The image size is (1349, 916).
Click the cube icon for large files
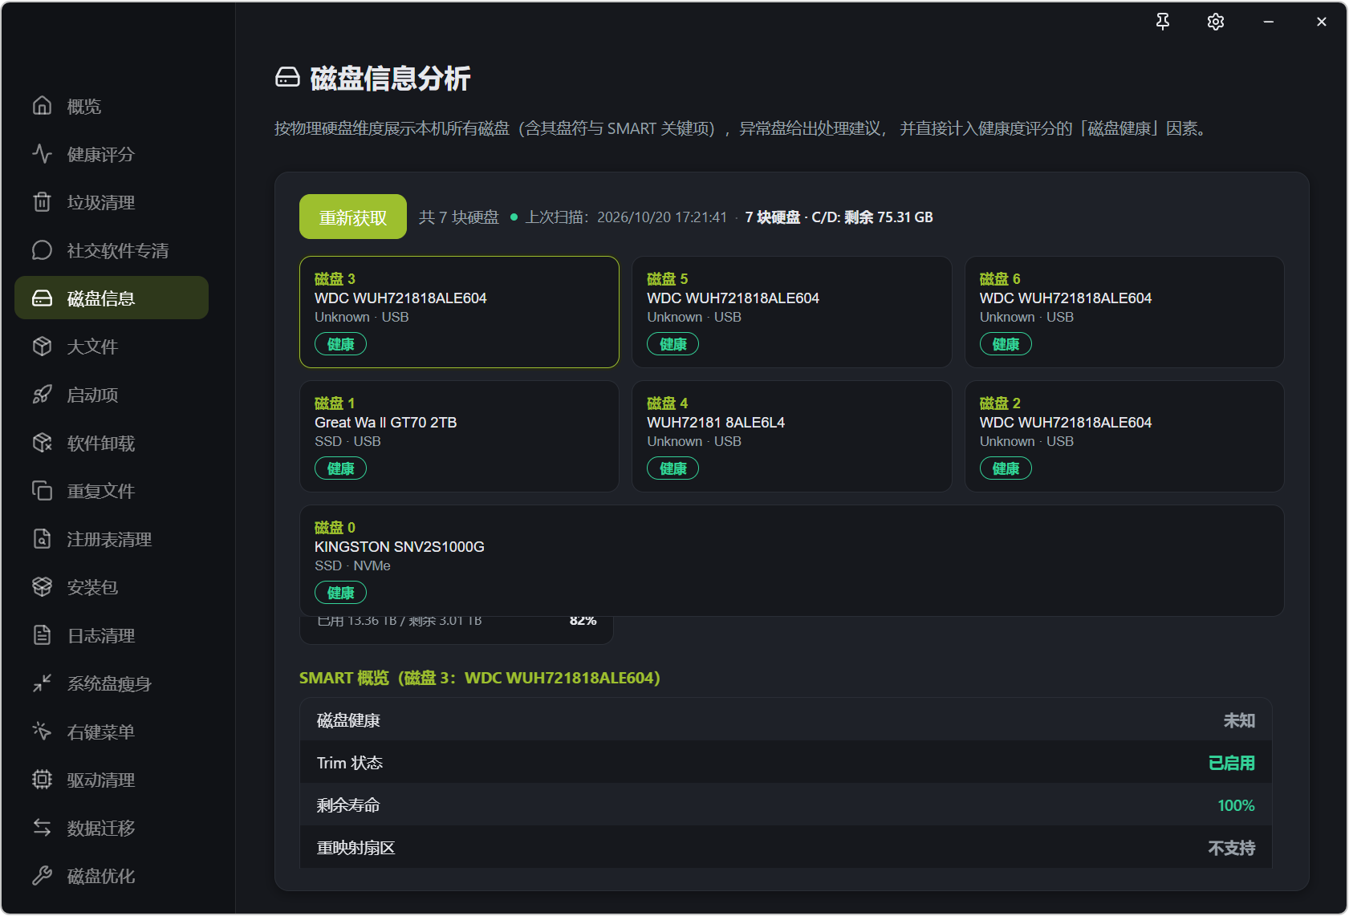click(x=42, y=346)
